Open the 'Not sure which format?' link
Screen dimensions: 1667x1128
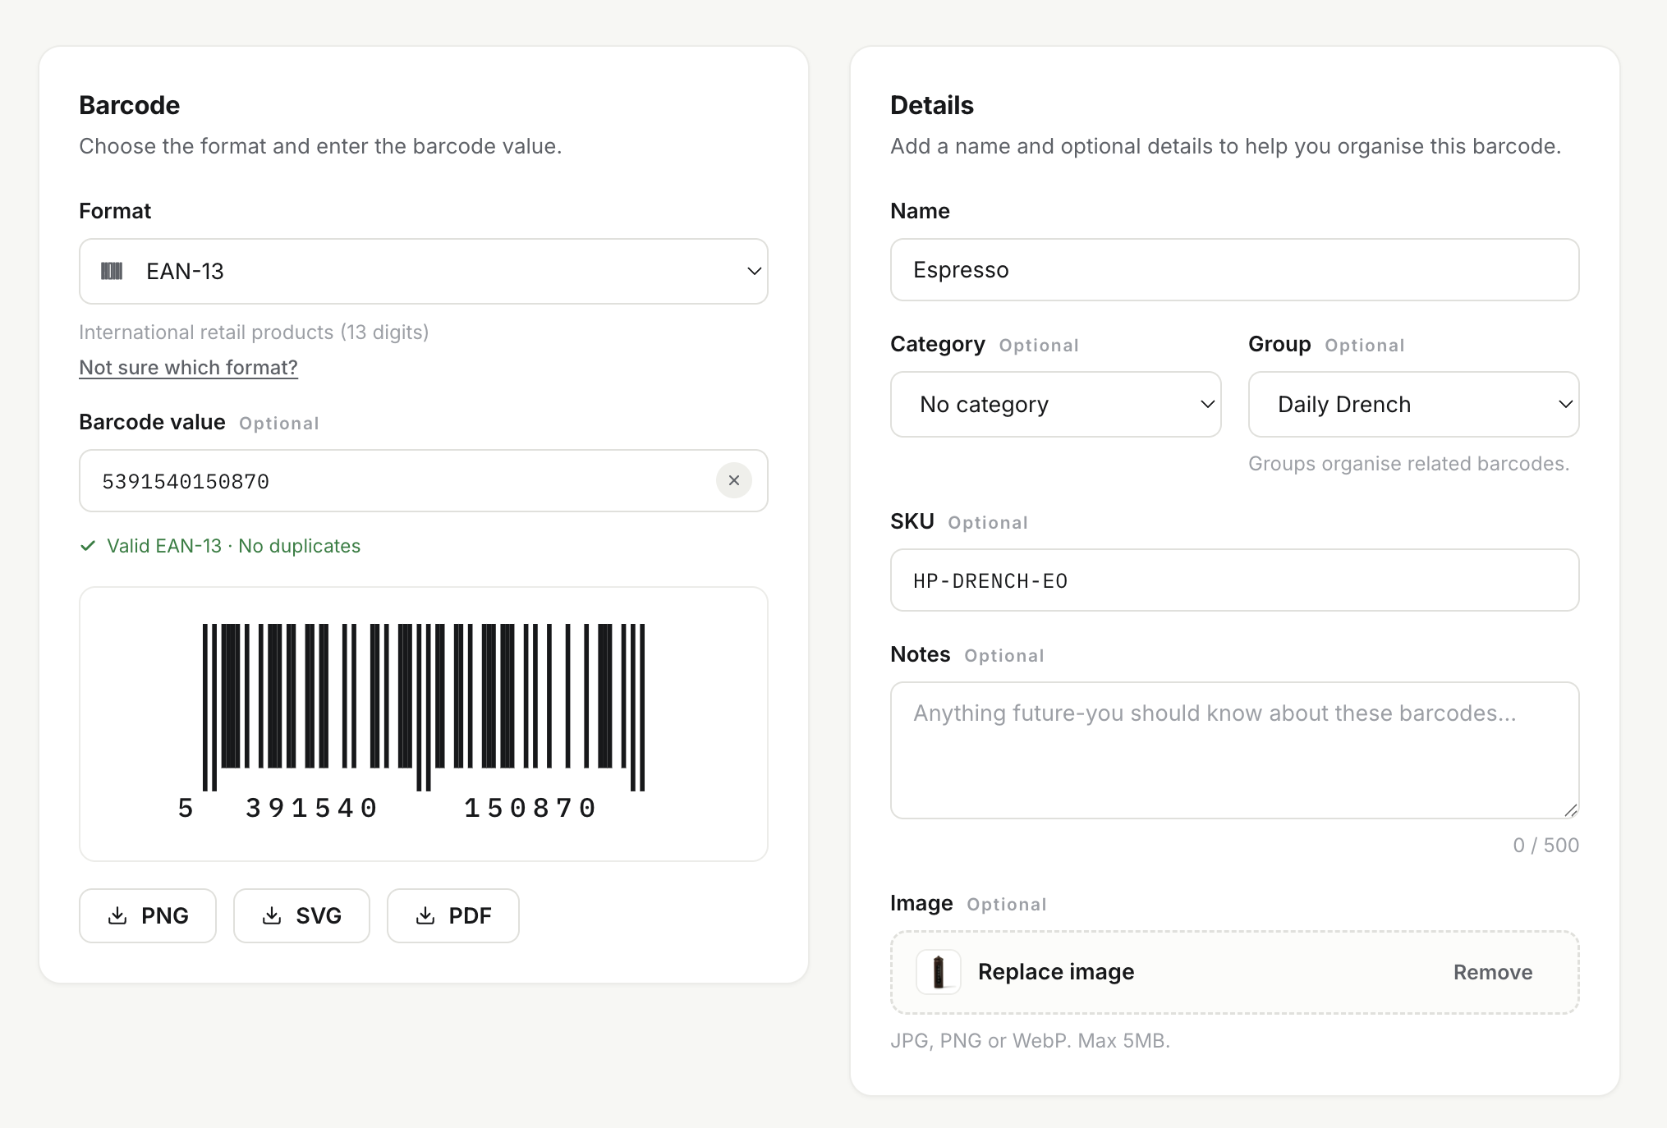(188, 367)
